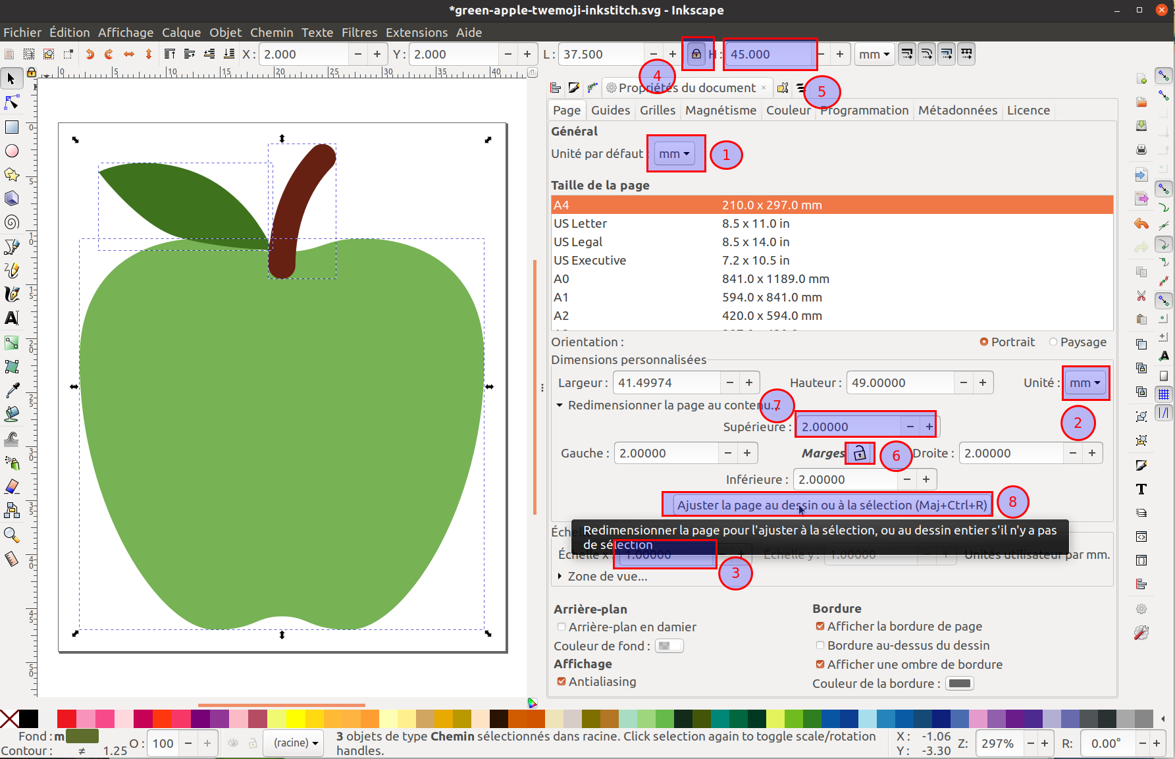The image size is (1175, 759).
Task: Enable Arrière-plan en damier
Action: (x=626, y=627)
